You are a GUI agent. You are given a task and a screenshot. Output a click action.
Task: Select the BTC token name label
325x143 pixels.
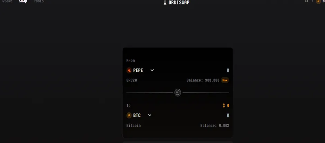[x=137, y=115]
